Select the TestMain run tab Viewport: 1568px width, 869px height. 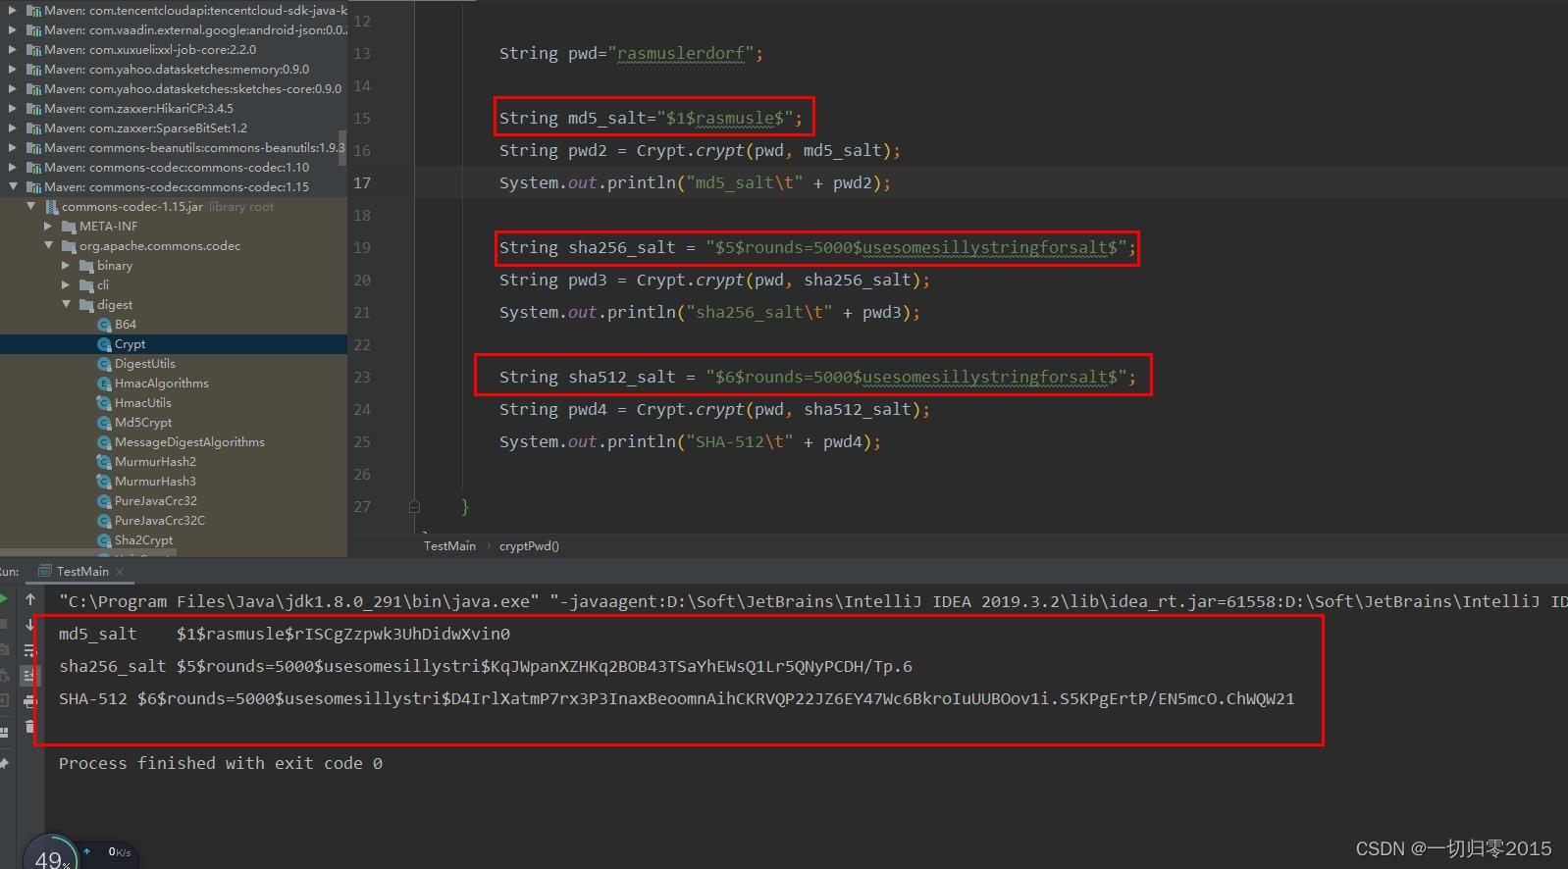[x=81, y=571]
